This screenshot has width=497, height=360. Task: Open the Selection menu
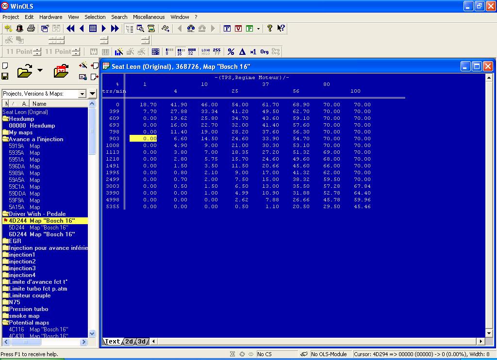(95, 17)
